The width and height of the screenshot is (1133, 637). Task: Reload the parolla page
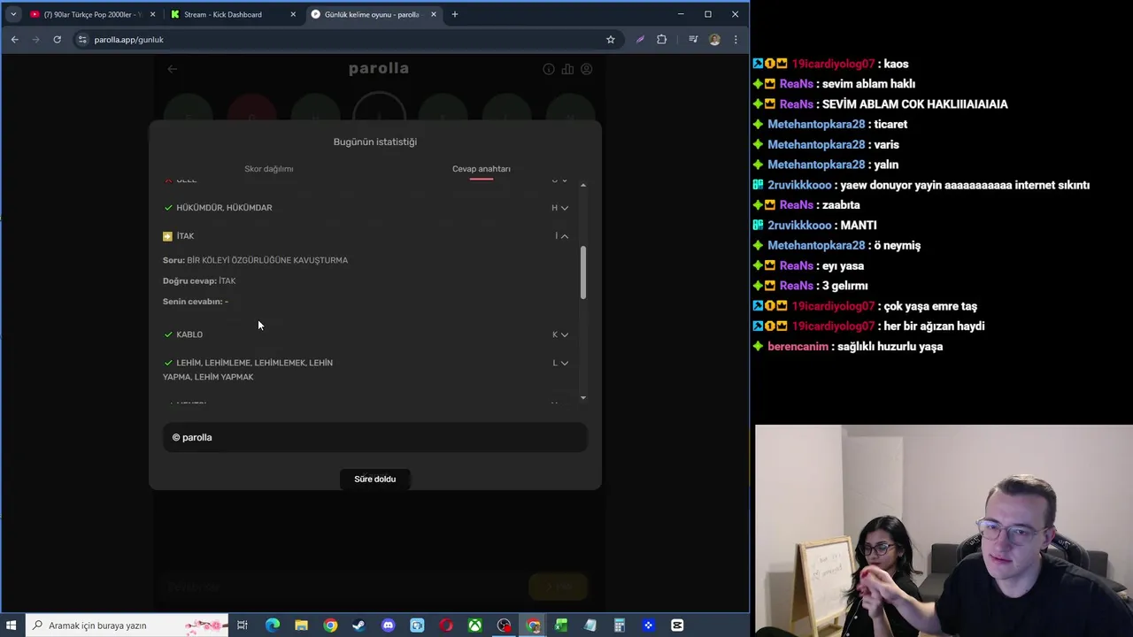(x=57, y=39)
